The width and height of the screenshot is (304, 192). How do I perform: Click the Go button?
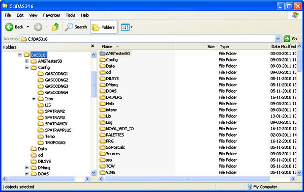(x=290, y=39)
